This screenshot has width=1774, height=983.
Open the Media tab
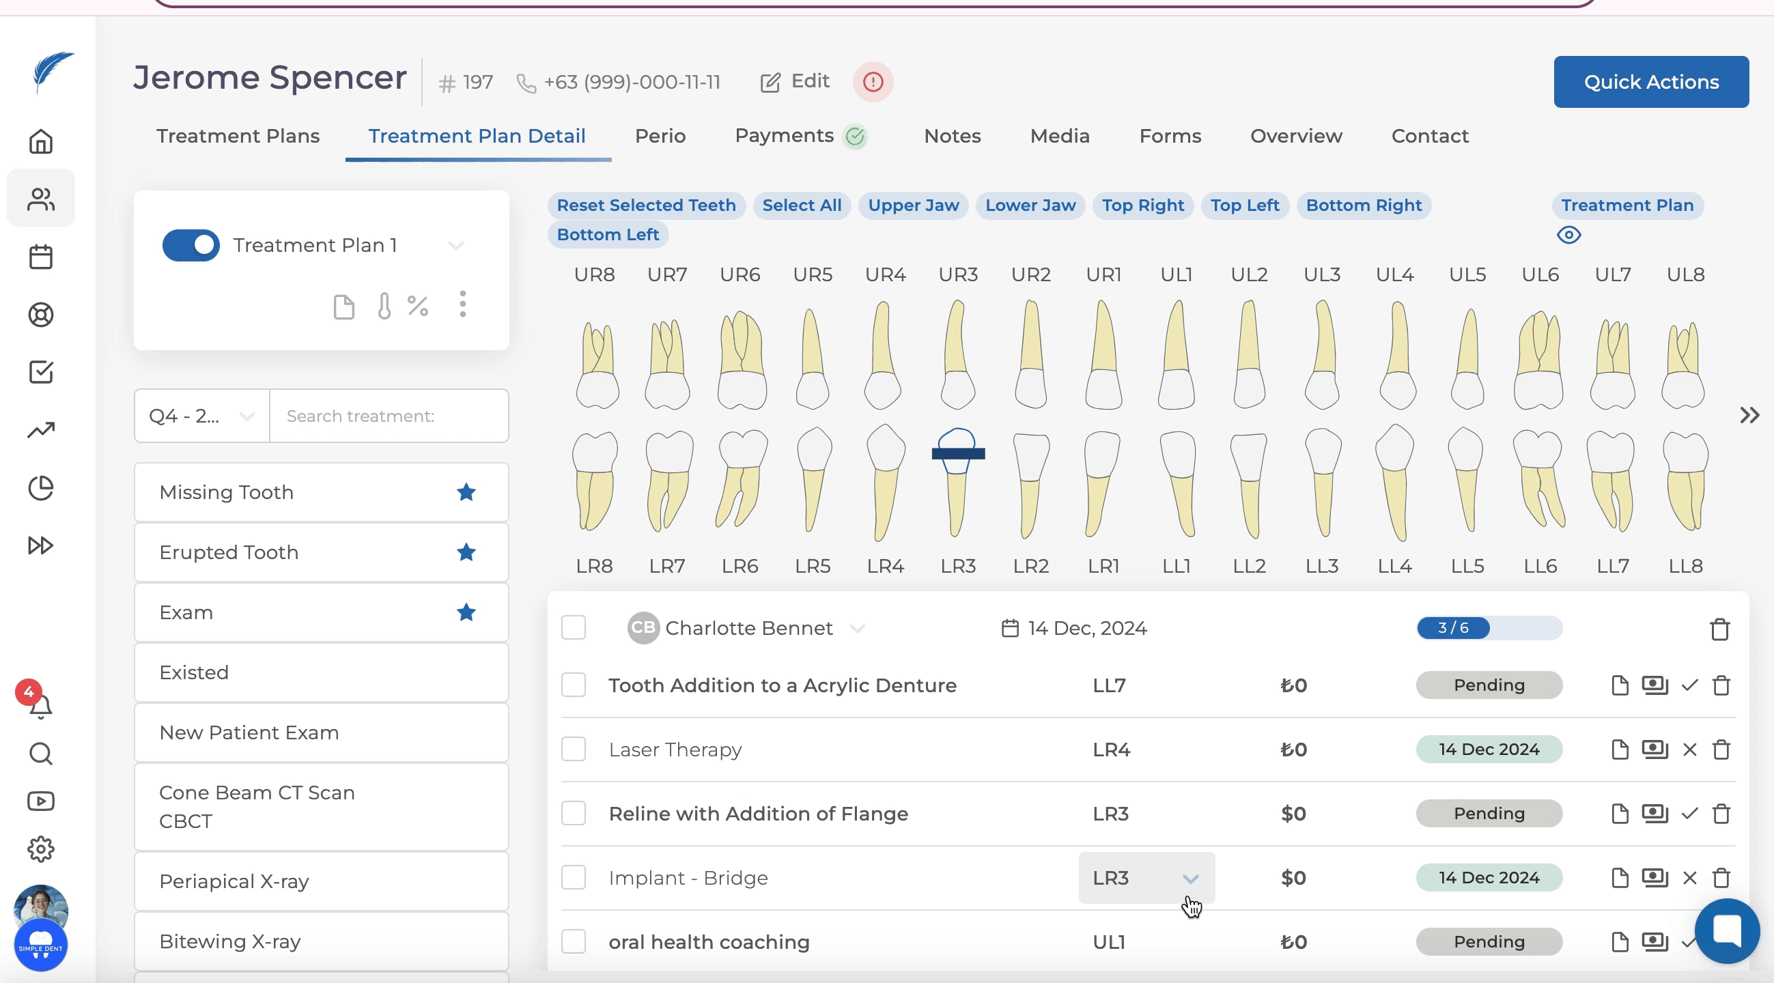point(1059,136)
